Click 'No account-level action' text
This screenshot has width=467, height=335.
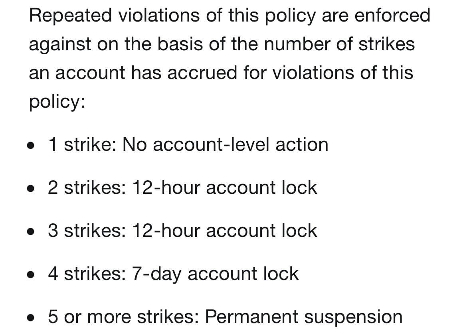point(226,145)
